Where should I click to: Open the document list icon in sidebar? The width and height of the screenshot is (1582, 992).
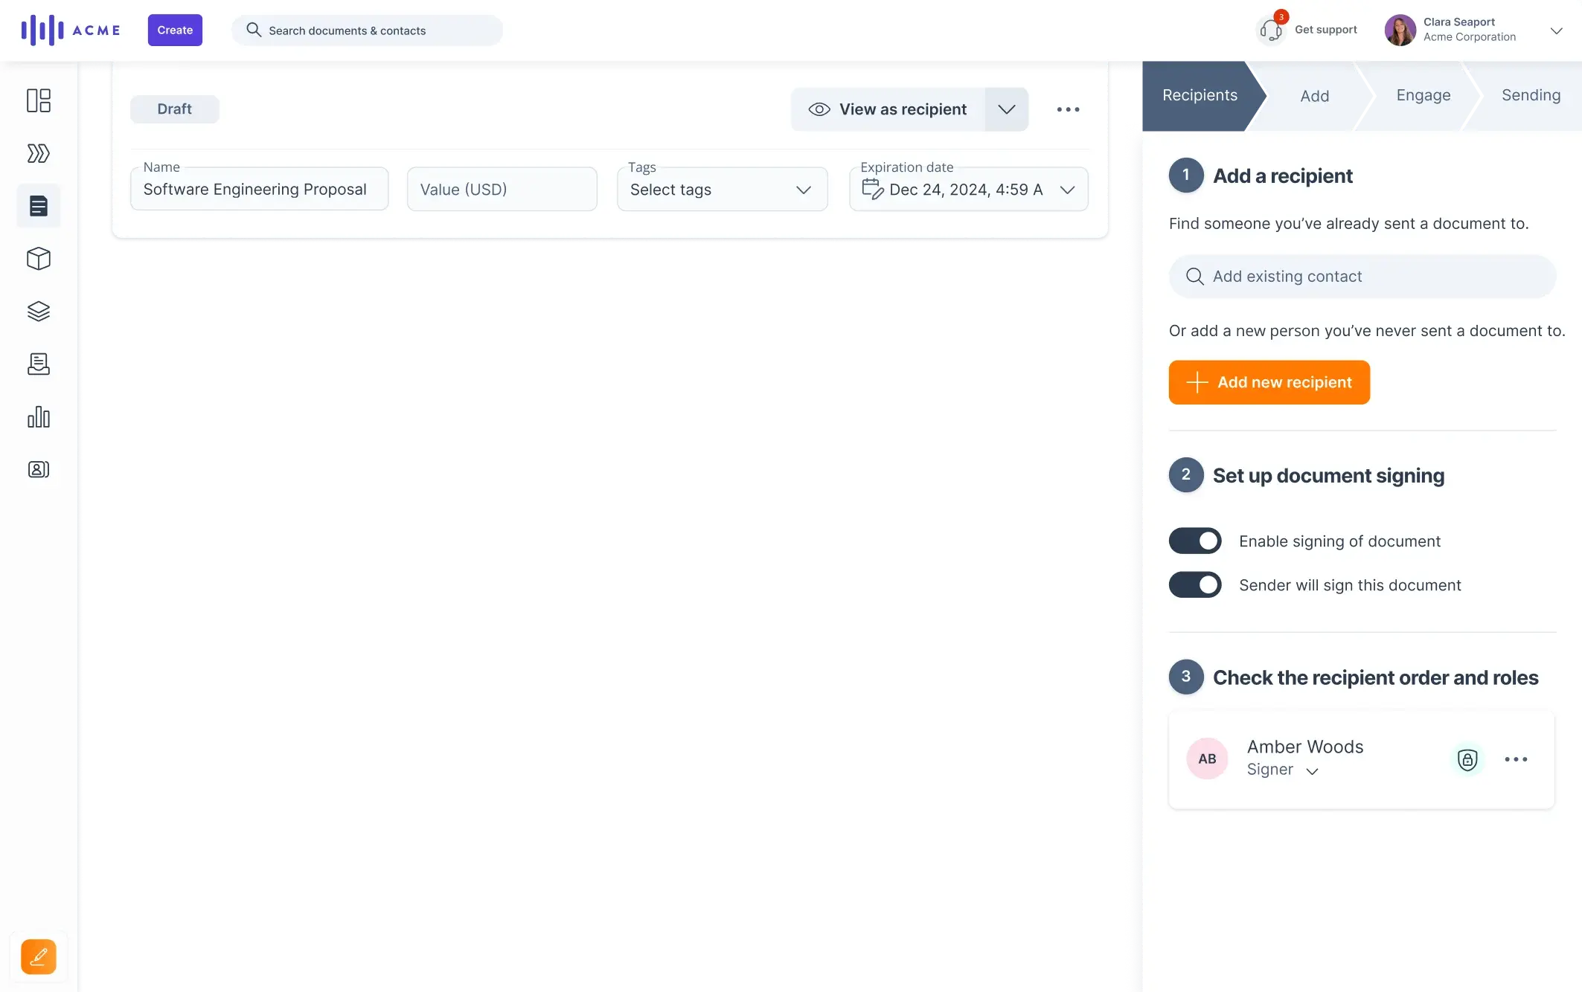click(38, 206)
